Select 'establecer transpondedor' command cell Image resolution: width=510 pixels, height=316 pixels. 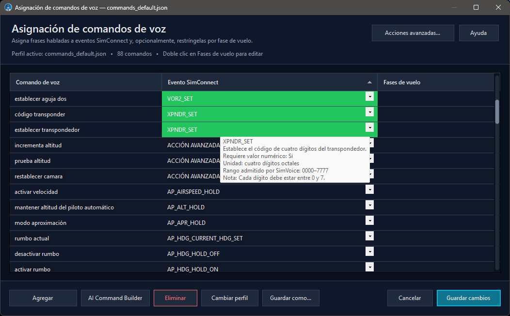(86, 130)
